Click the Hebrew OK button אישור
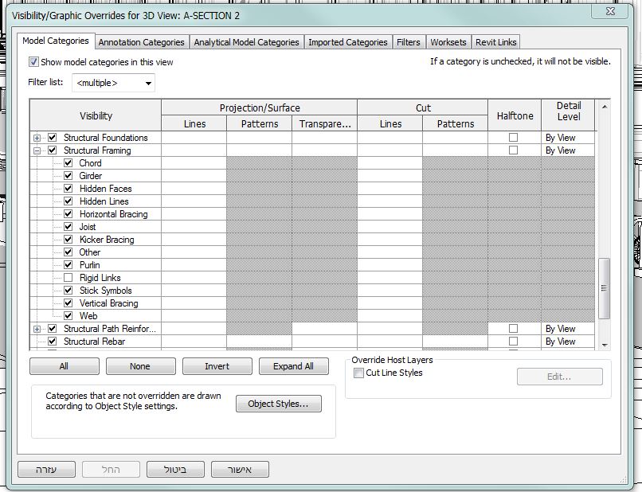The height and width of the screenshot is (492, 642). click(x=240, y=470)
